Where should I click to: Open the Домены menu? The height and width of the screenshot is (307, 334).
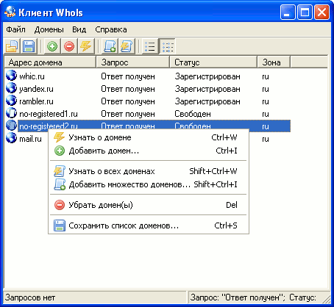(49, 29)
